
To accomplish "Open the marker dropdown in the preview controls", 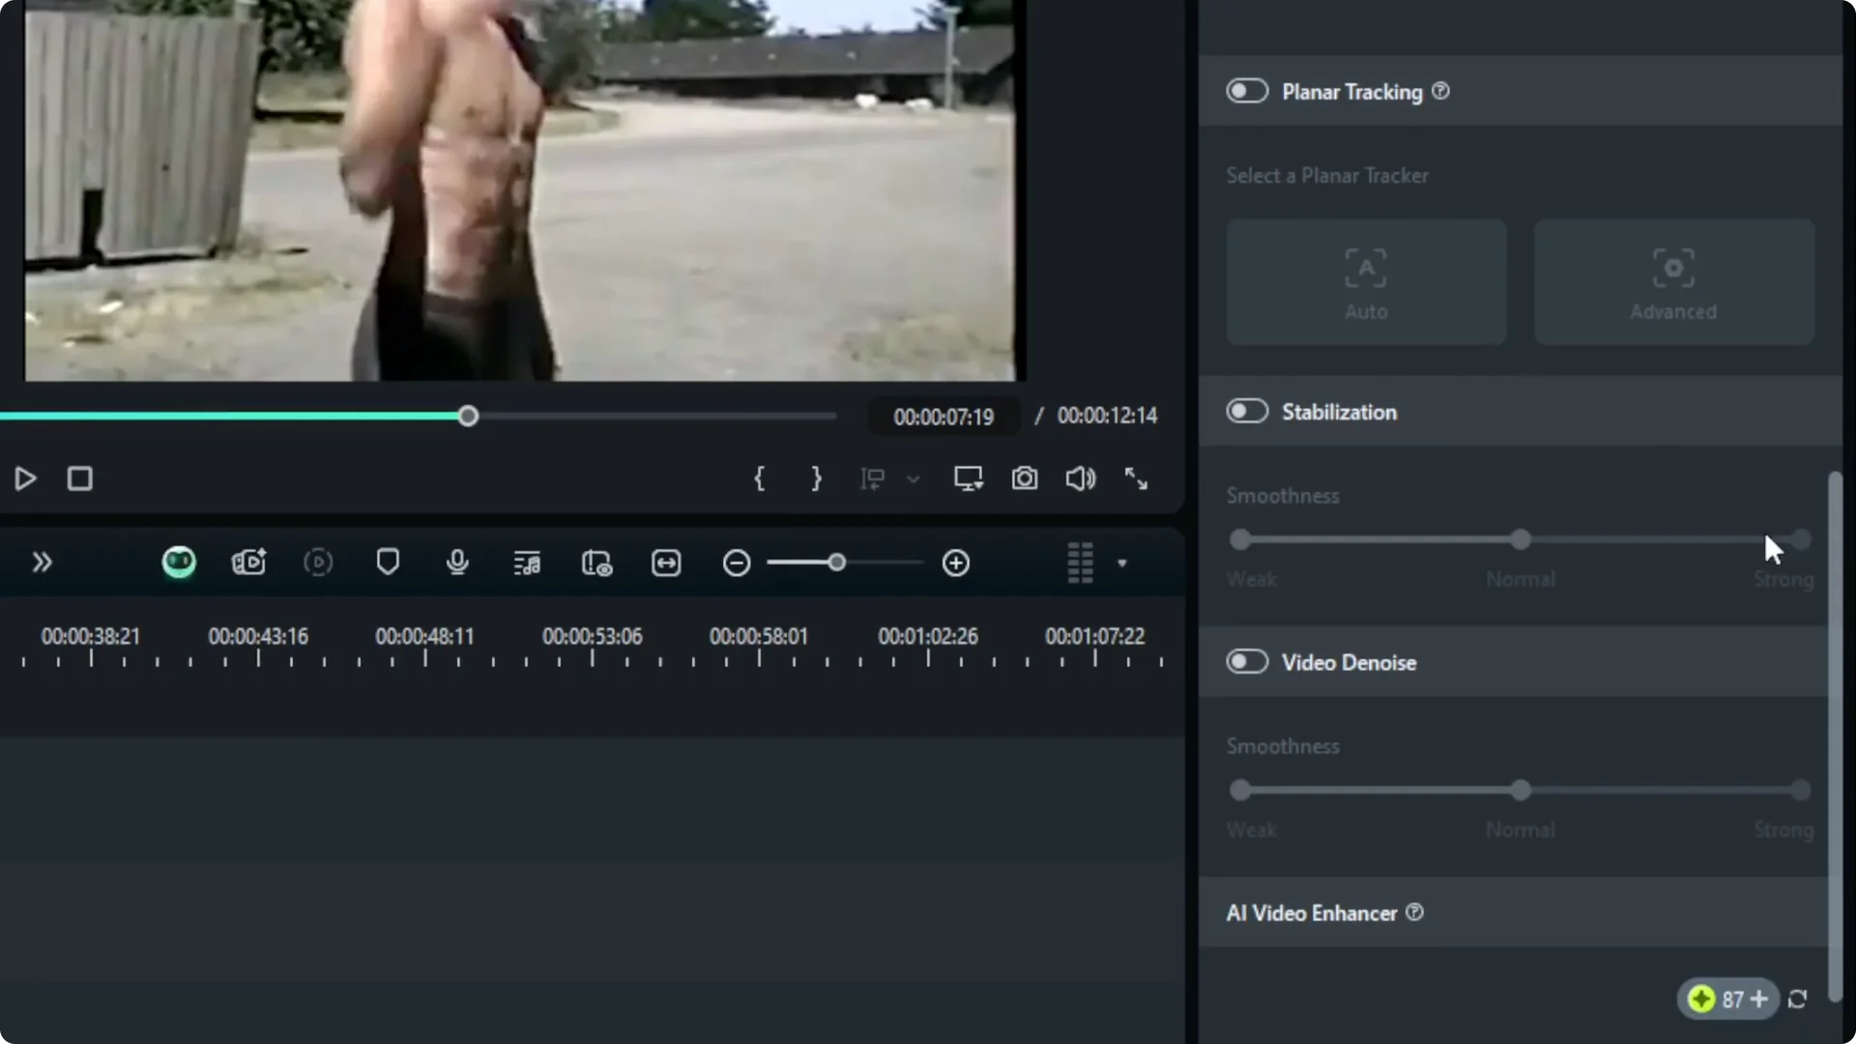I will 913,478.
